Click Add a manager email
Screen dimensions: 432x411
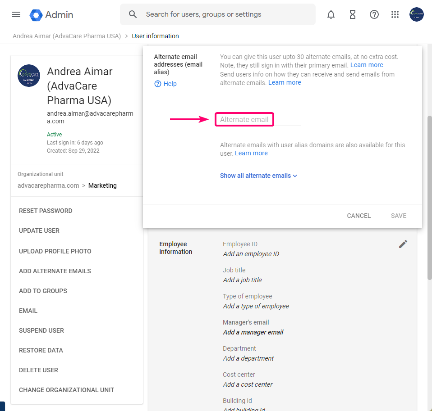click(253, 332)
